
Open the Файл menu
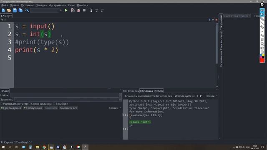pos(5,5)
